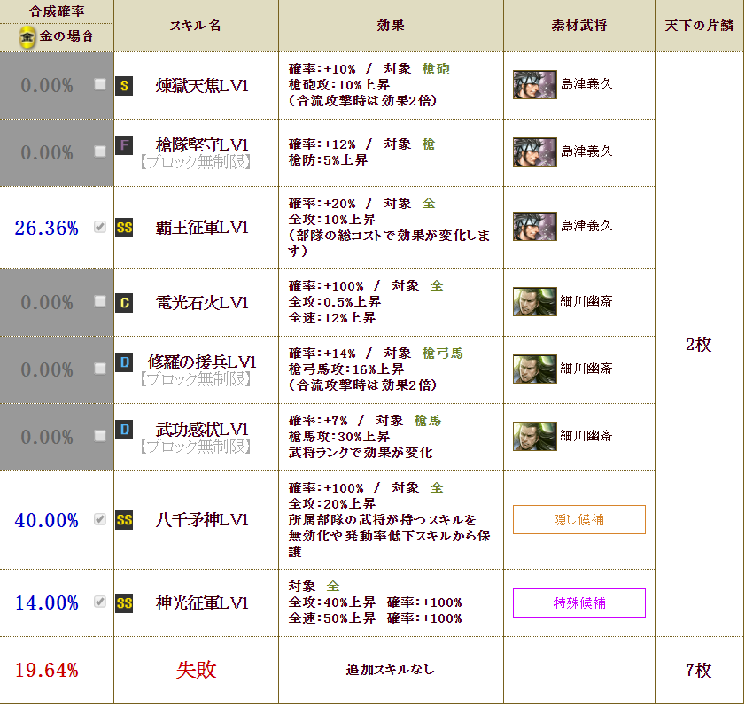Click the 槍弓馬攻:16%上昇 effect text

pyautogui.click(x=346, y=369)
